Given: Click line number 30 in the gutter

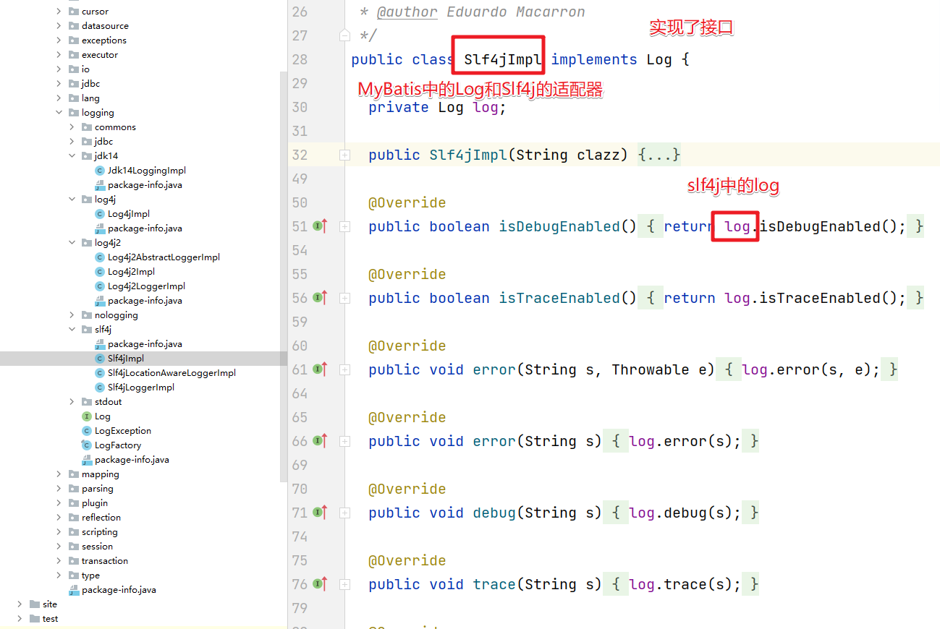Looking at the screenshot, I should click(x=299, y=107).
